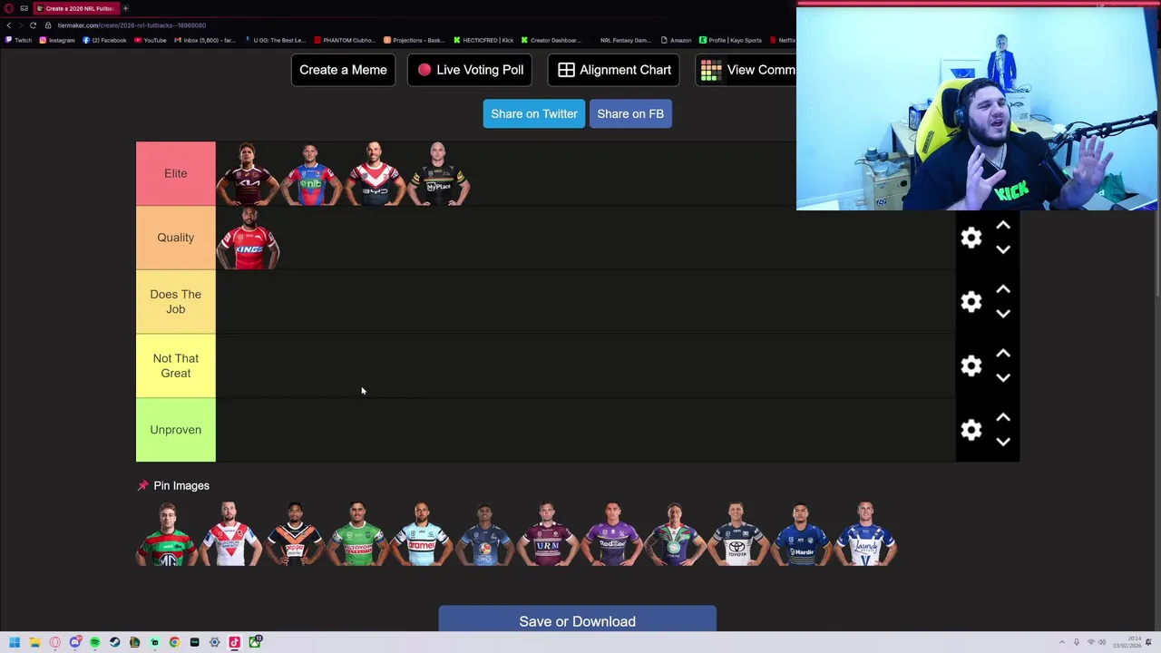Image resolution: width=1161 pixels, height=653 pixels.
Task: Move Unproven tier up with arrow
Action: (x=1003, y=417)
